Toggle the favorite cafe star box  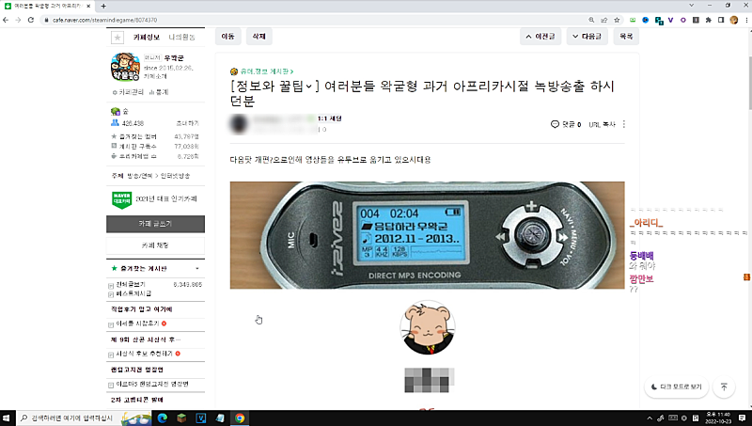tap(117, 38)
